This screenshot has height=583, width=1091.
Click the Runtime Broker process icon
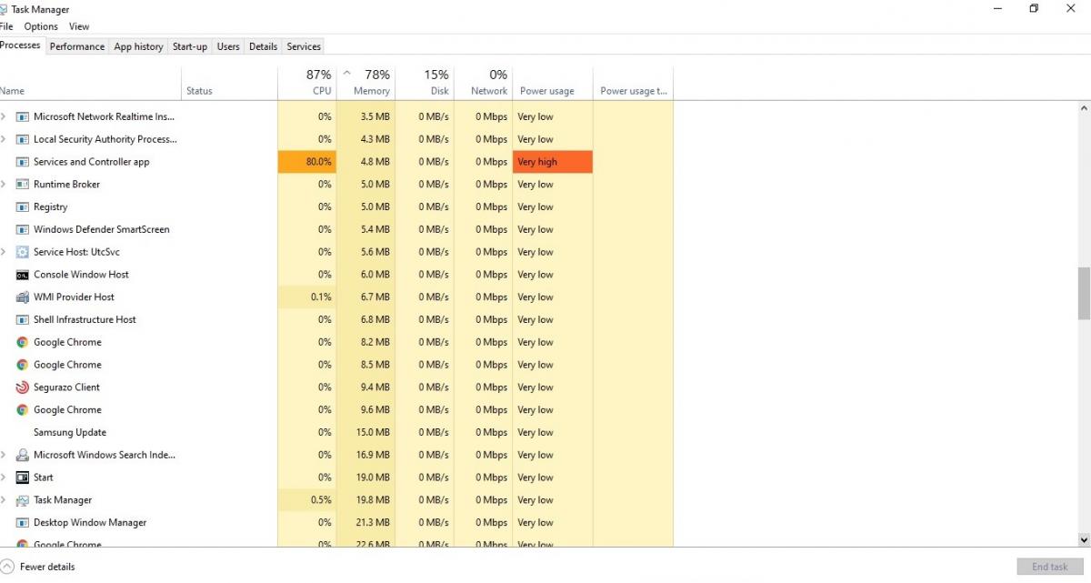pyautogui.click(x=23, y=184)
